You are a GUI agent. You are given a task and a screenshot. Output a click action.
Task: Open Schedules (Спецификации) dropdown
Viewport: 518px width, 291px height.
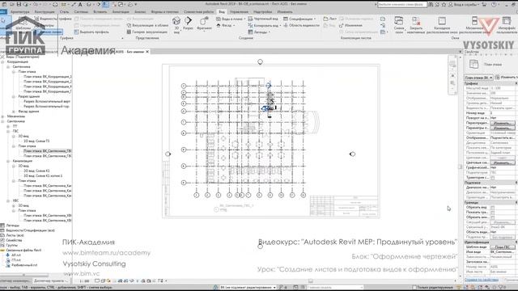[299, 19]
